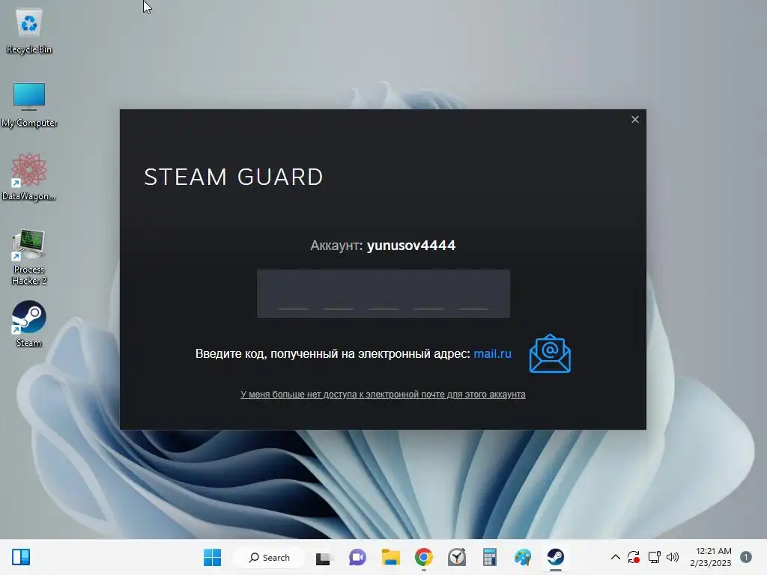
Task: Open network settings tray icon
Action: 654,557
